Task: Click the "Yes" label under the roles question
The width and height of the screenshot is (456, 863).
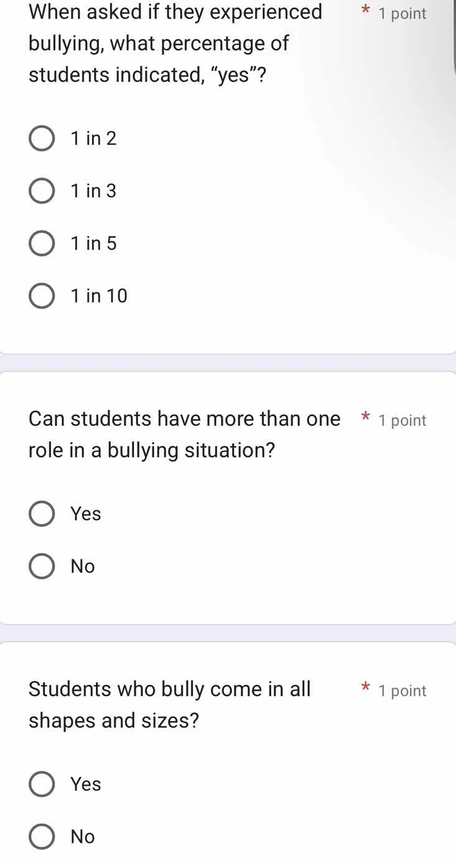Action: [85, 514]
